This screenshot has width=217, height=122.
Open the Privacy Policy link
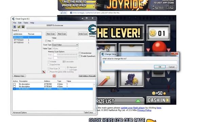(x=144, y=110)
